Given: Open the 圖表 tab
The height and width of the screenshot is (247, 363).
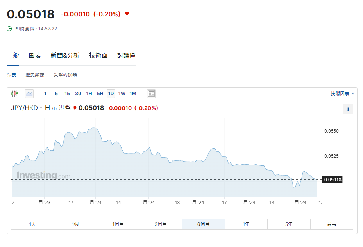Looking at the screenshot, I should coord(35,55).
